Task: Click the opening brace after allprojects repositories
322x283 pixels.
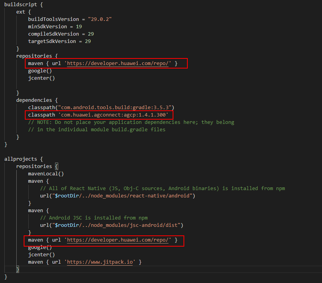Action: click(57, 166)
